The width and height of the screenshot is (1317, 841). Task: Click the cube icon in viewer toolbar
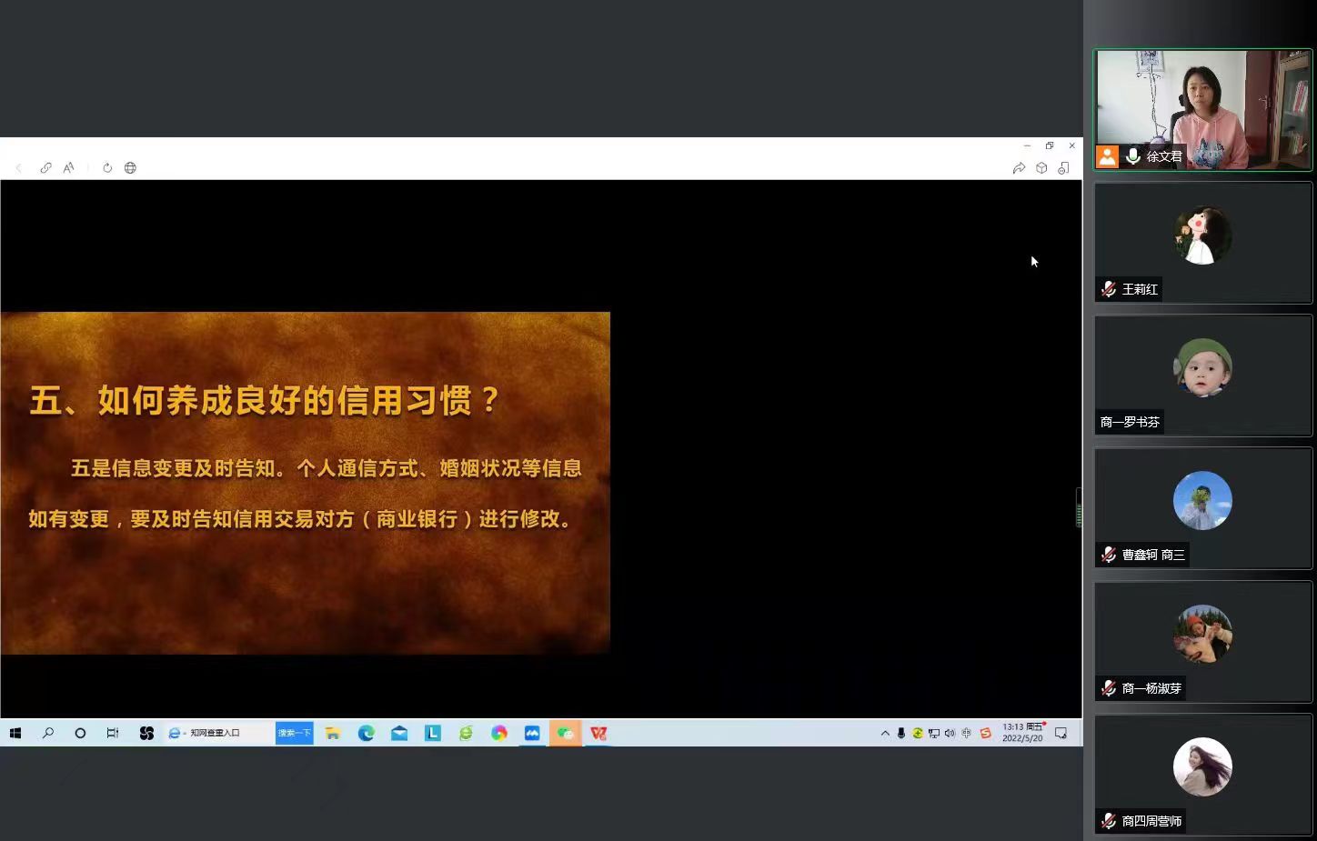(x=1041, y=168)
